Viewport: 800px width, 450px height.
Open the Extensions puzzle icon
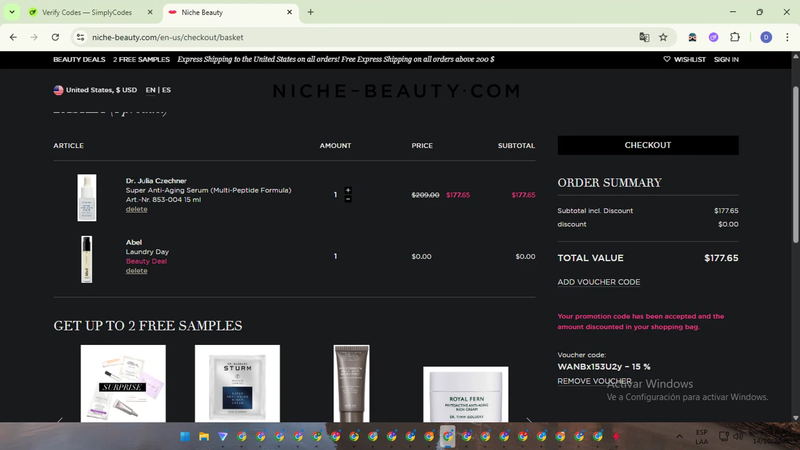(735, 37)
